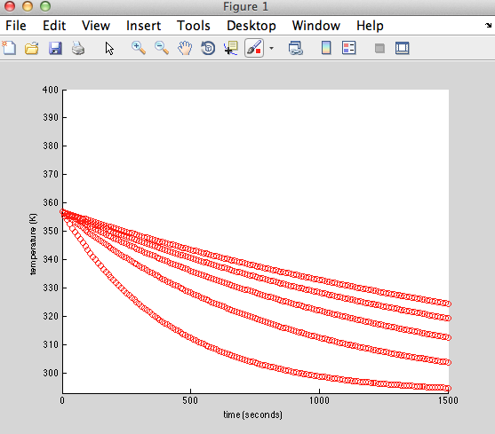The height and width of the screenshot is (434, 495).
Task: Select the Pan hand tool
Action: (185, 48)
